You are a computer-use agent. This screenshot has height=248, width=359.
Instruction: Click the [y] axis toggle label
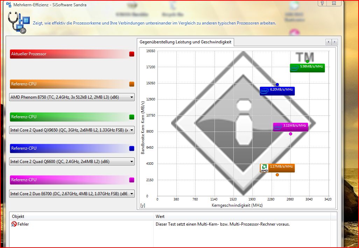pyautogui.click(x=143, y=205)
